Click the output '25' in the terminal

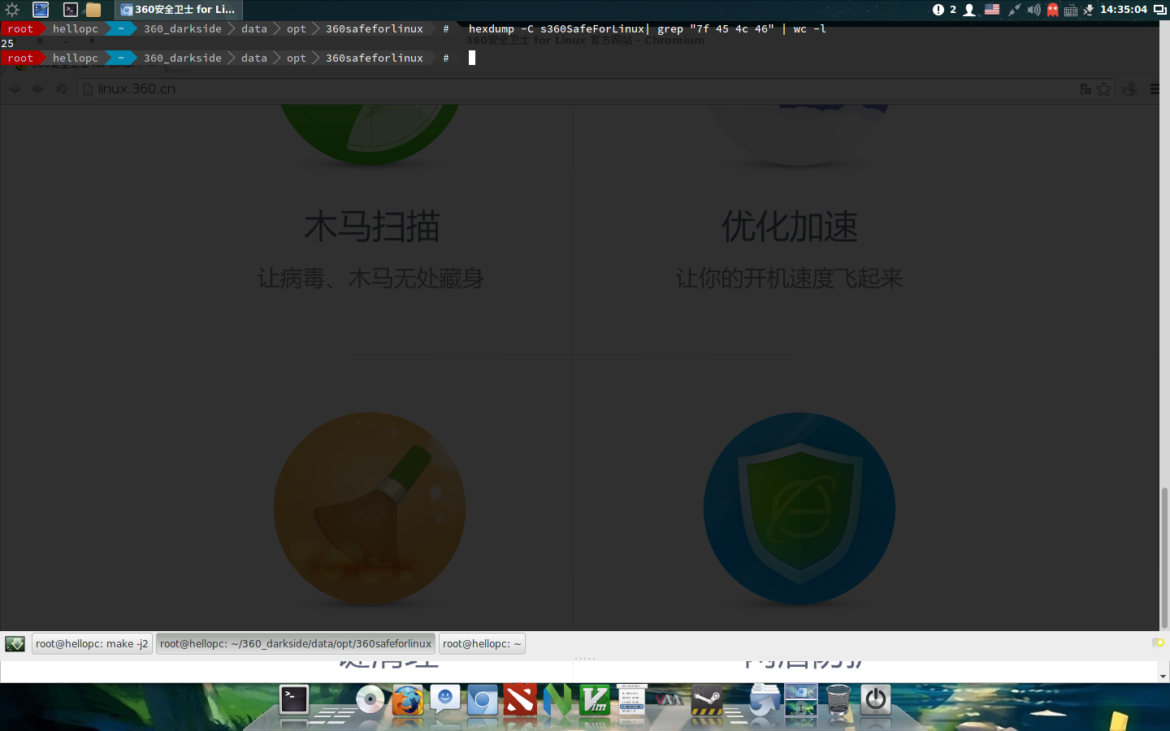(7, 43)
